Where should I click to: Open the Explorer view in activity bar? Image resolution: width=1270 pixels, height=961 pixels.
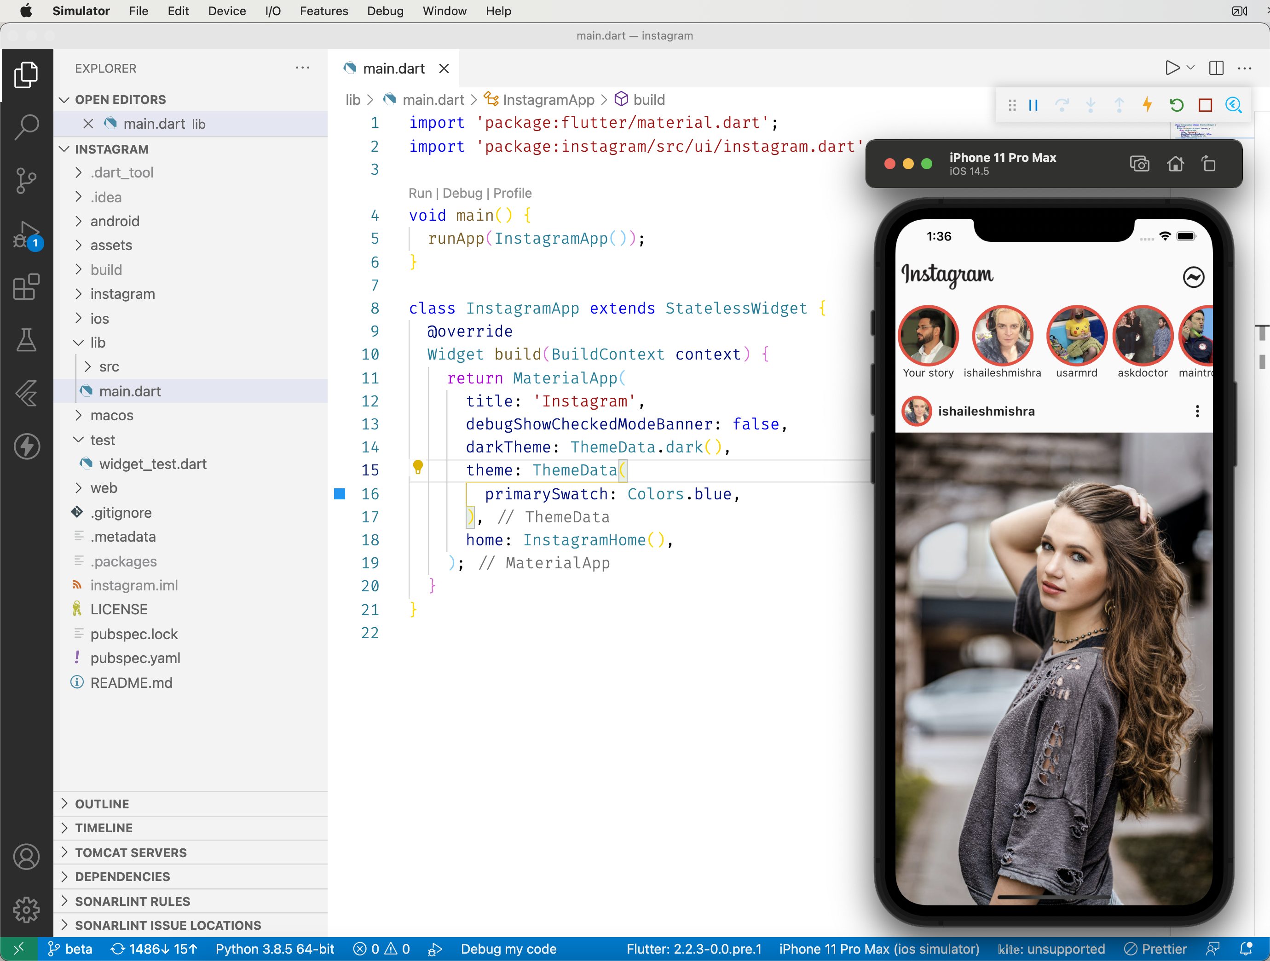26,75
